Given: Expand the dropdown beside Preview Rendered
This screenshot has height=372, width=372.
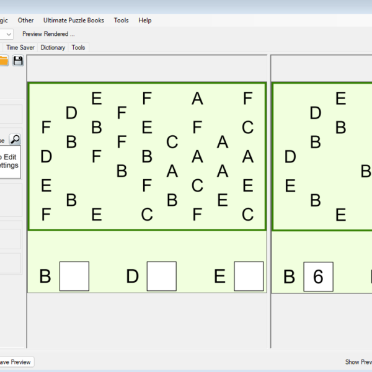Looking at the screenshot, I should click(8, 34).
